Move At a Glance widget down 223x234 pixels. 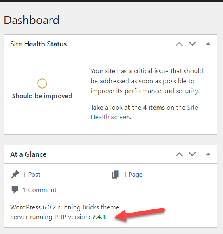pos(192,154)
